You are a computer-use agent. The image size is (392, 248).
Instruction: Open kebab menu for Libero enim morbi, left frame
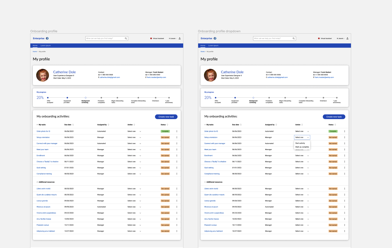pyautogui.click(x=177, y=189)
